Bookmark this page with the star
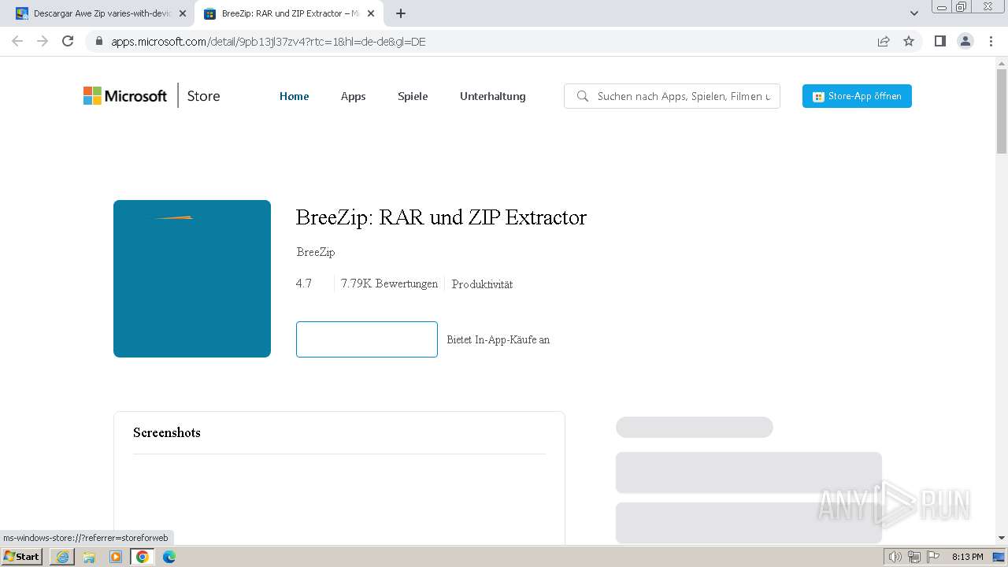 (909, 41)
